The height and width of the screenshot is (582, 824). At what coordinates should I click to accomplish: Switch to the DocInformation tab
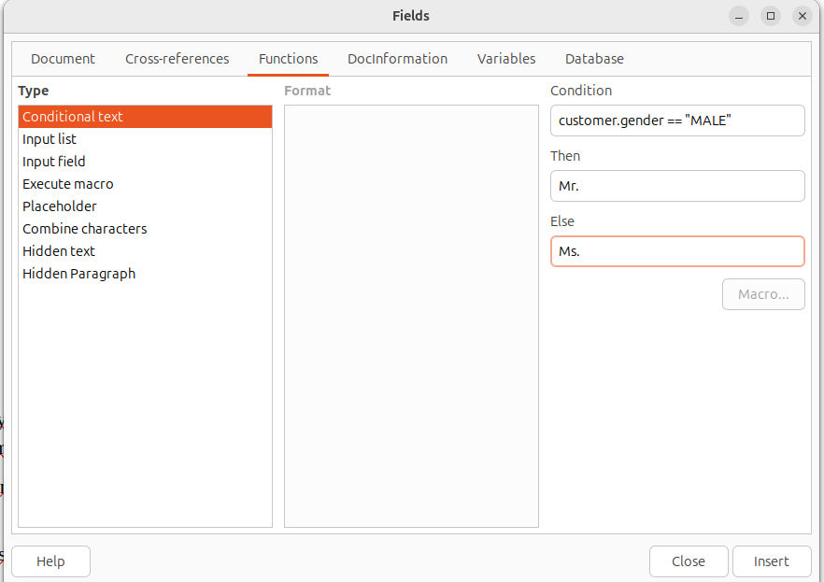click(x=397, y=58)
